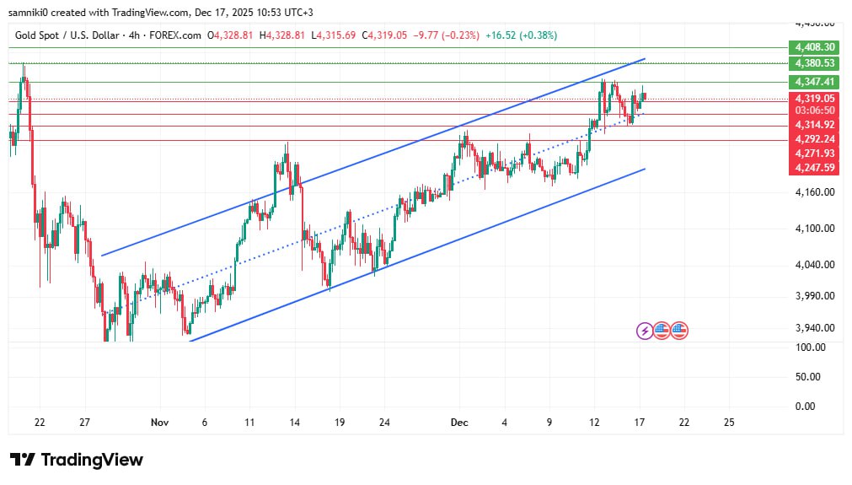Click the 0.00 indicator scale label
The image size is (852, 485).
pyautogui.click(x=806, y=407)
